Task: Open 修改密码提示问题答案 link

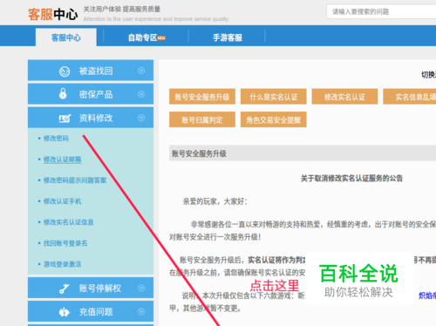Action: pyautogui.click(x=75, y=180)
